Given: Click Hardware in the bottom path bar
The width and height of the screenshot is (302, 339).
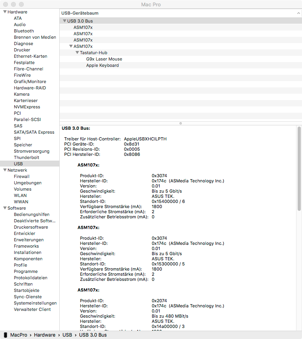Looking at the screenshot, I should [x=45, y=335].
